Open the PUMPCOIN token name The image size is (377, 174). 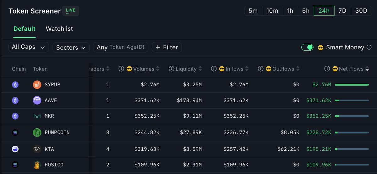pyautogui.click(x=57, y=132)
